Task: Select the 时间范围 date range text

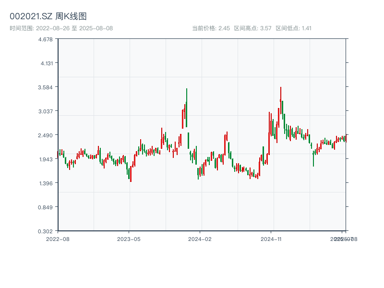Action: point(61,28)
